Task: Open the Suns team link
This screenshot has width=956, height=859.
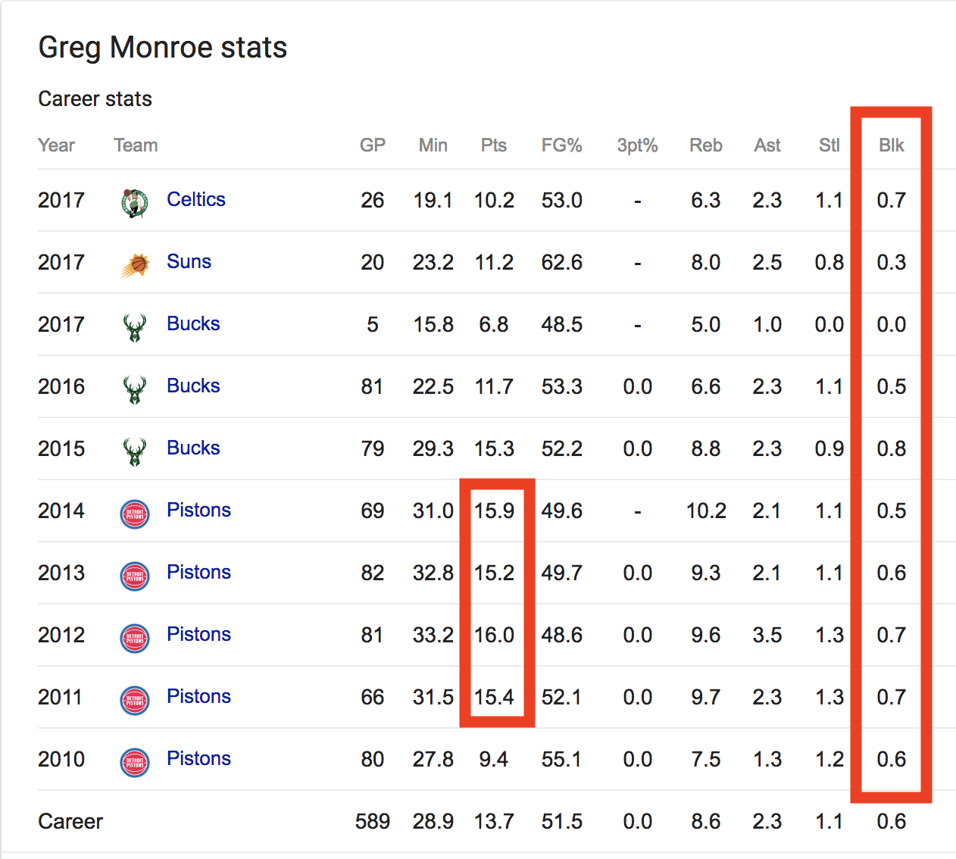Action: pos(189,261)
